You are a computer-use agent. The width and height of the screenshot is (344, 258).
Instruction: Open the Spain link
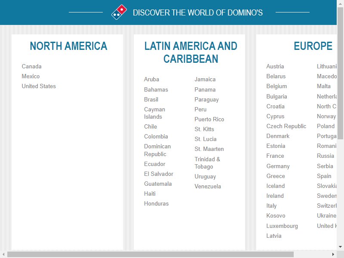click(324, 176)
